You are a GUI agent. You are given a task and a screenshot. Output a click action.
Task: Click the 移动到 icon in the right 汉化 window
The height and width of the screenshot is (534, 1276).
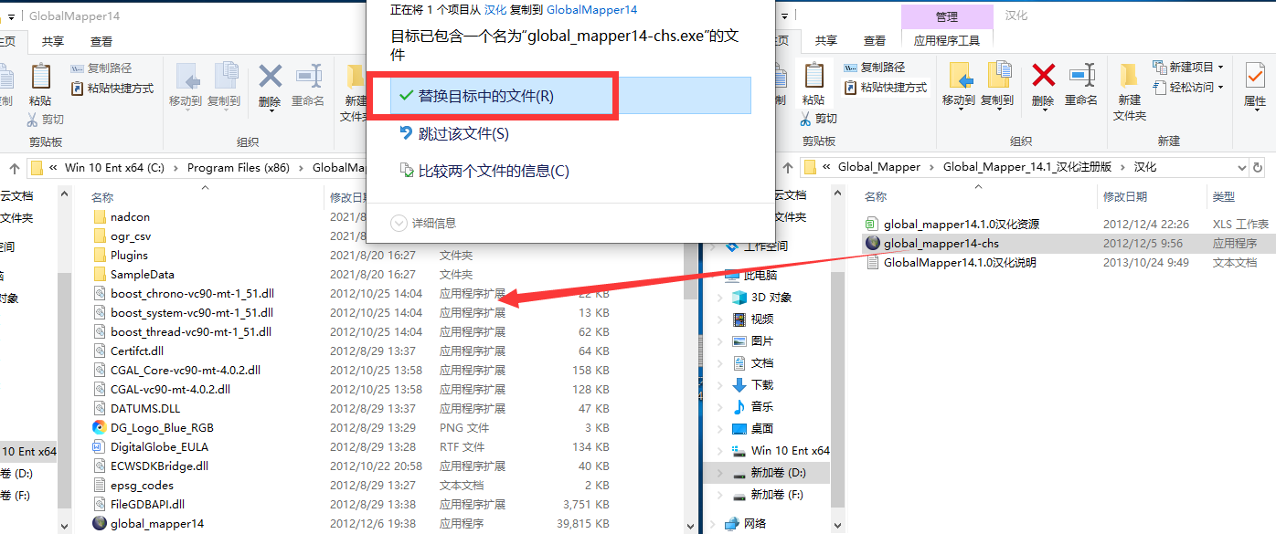(x=959, y=77)
